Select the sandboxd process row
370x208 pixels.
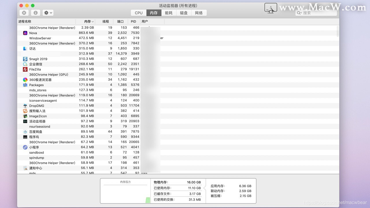pos(178,153)
